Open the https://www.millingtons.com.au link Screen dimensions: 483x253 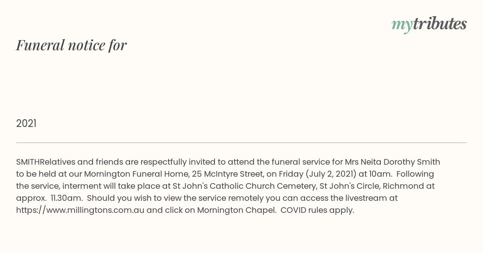coord(80,210)
